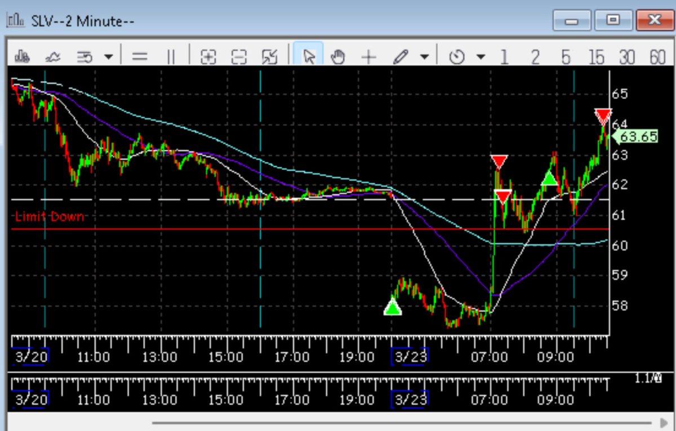Click the green buy arrow near 58
The image size is (676, 431).
pos(393,307)
